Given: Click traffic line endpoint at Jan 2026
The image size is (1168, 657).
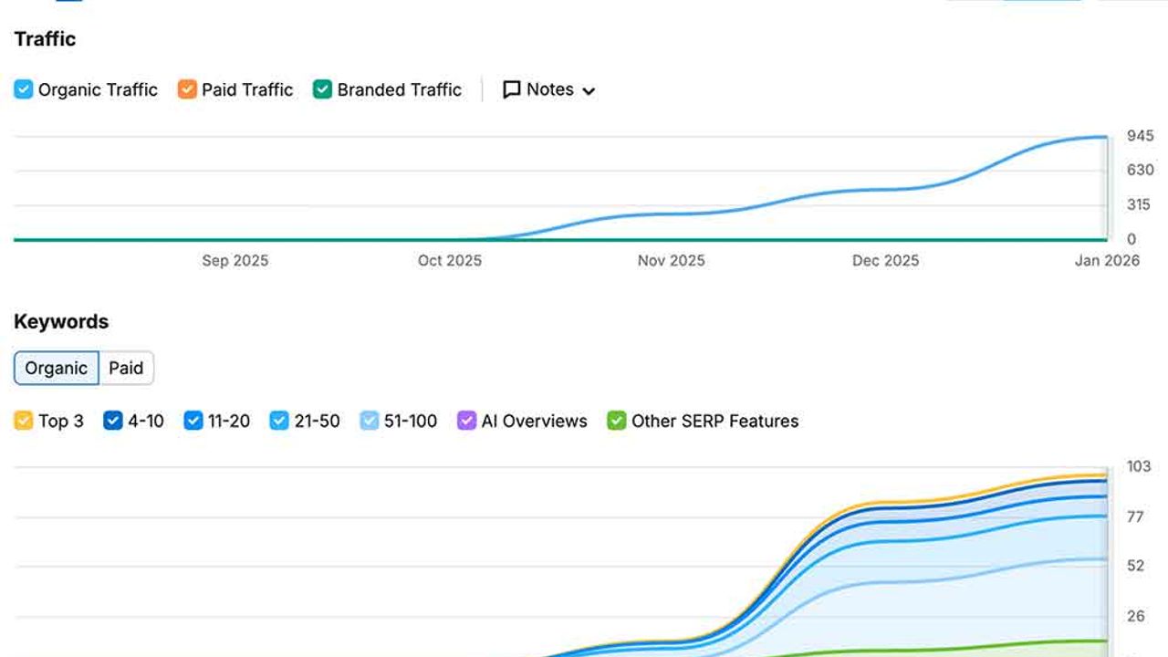Looking at the screenshot, I should [x=1106, y=138].
